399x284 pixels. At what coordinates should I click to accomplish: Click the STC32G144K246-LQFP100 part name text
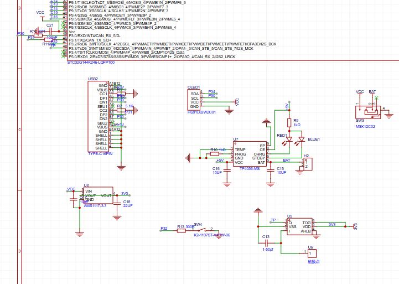[91, 63]
